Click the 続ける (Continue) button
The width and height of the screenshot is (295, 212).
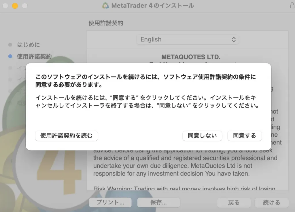coord(272,202)
